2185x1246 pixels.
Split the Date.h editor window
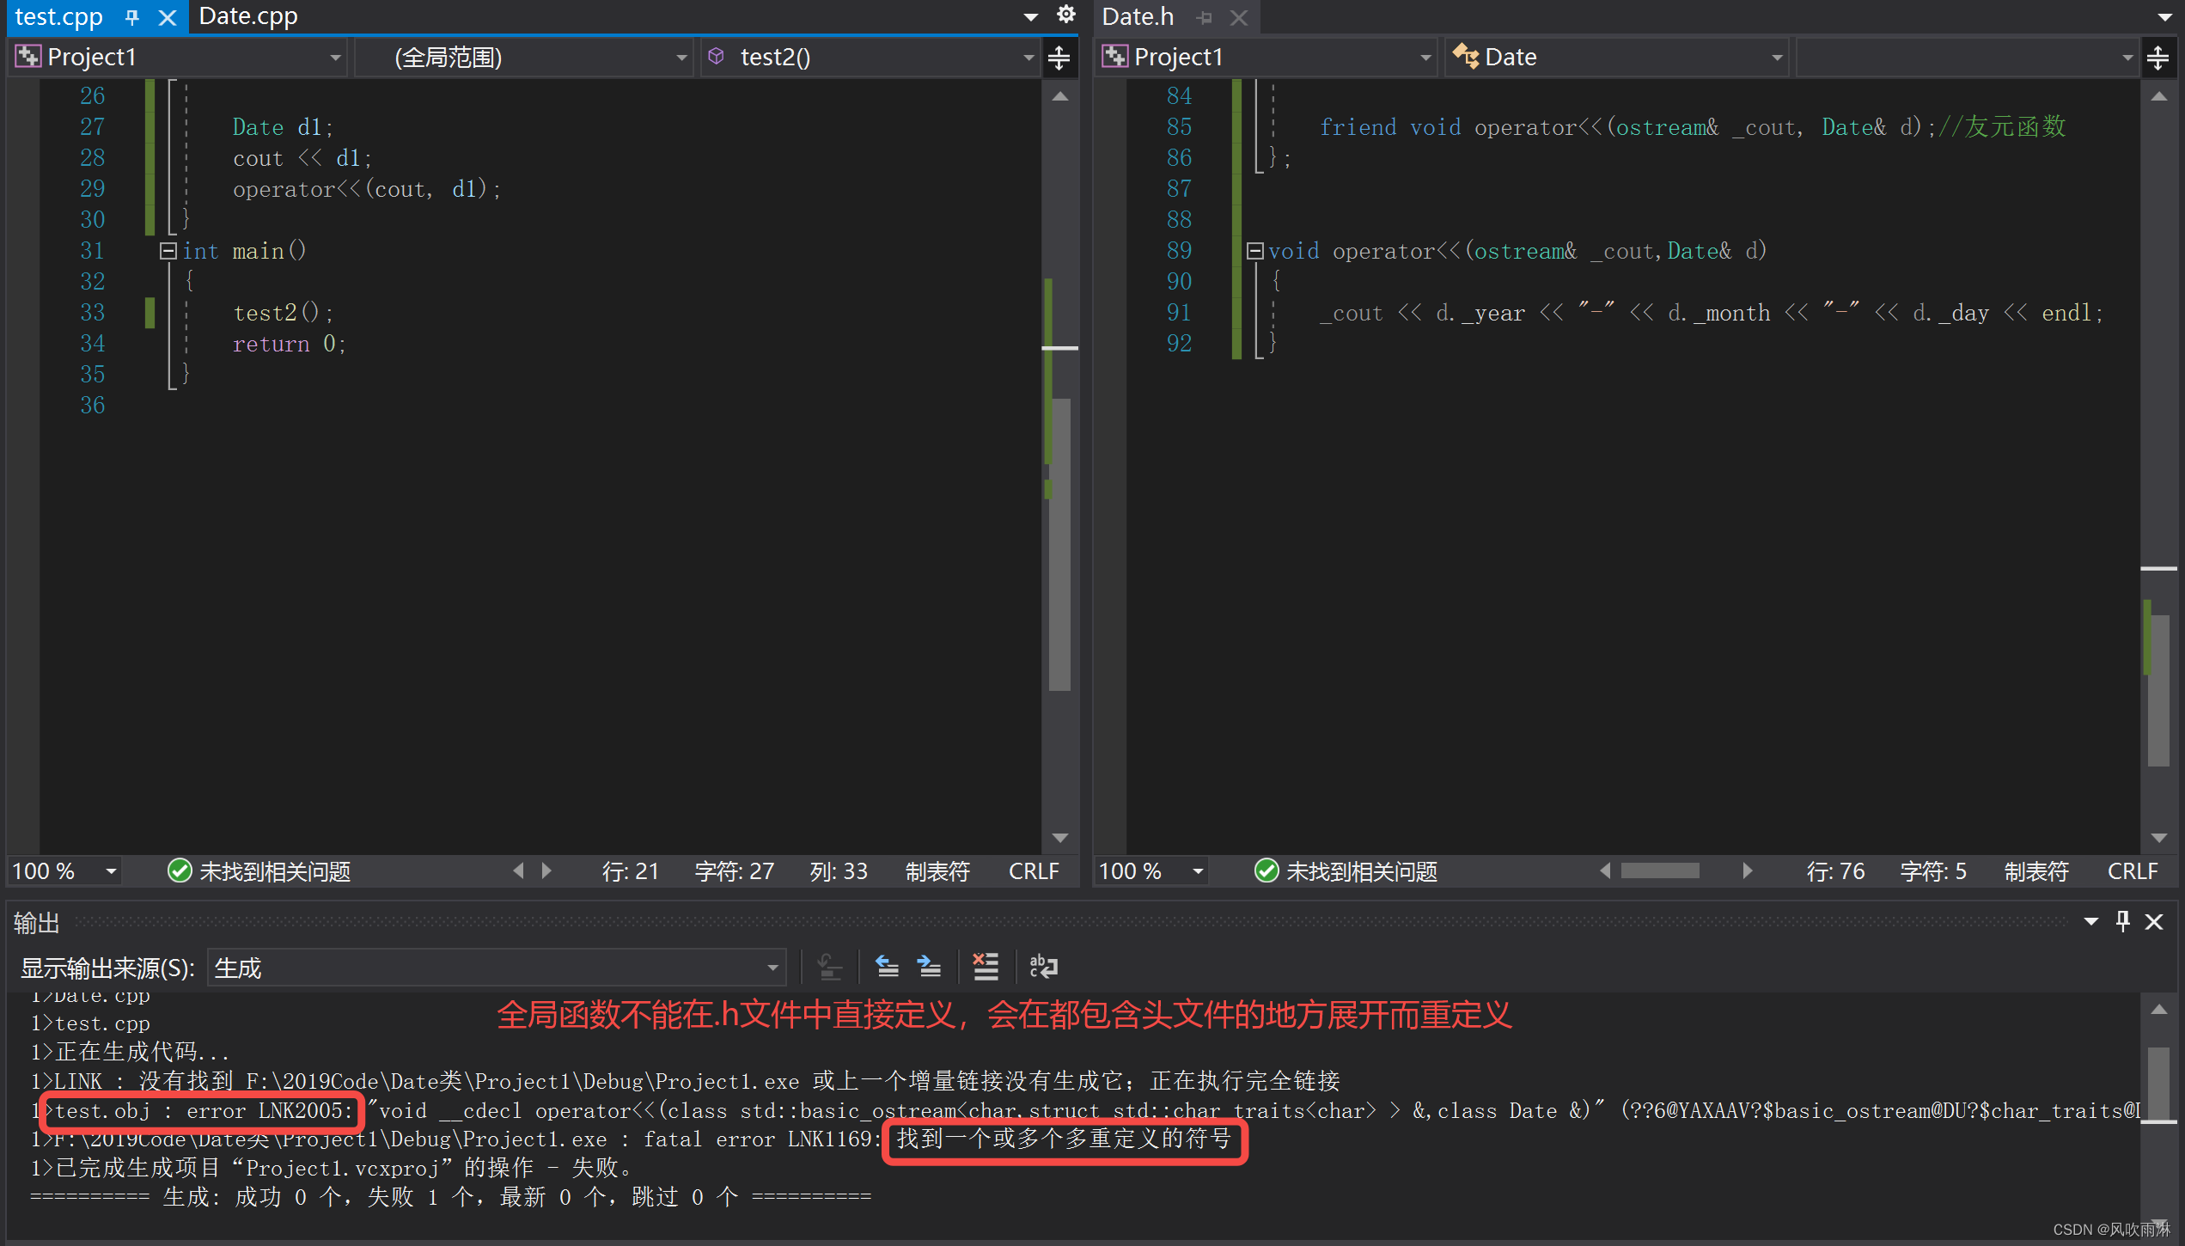click(x=2158, y=58)
